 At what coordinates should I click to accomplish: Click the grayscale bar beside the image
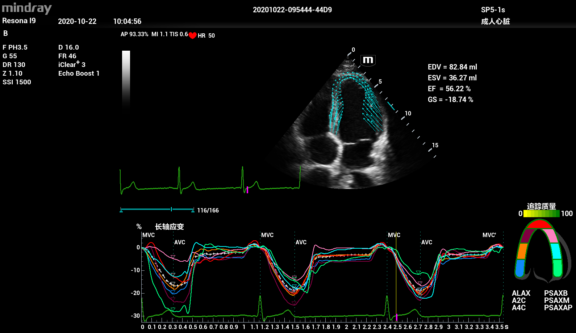click(x=126, y=79)
